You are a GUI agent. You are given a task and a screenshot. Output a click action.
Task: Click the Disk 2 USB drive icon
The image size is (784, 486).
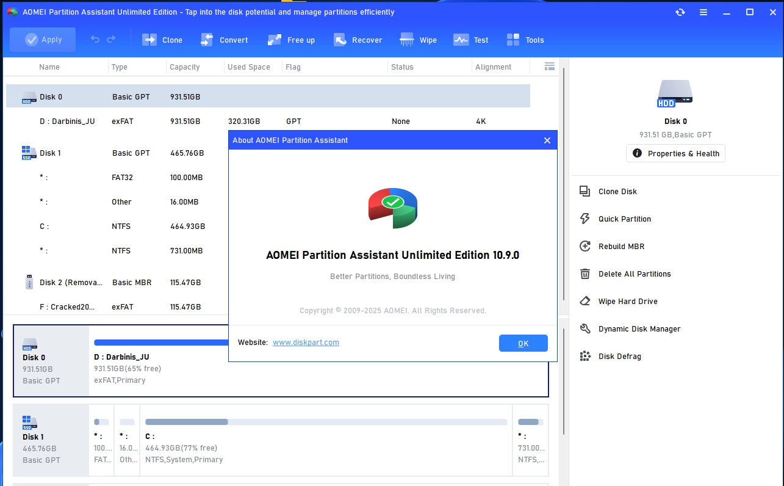(29, 282)
